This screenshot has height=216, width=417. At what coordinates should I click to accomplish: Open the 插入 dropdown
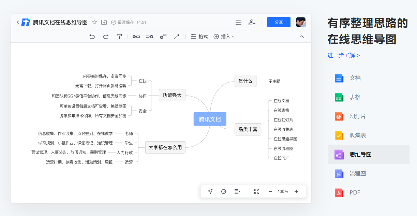[x=224, y=37]
